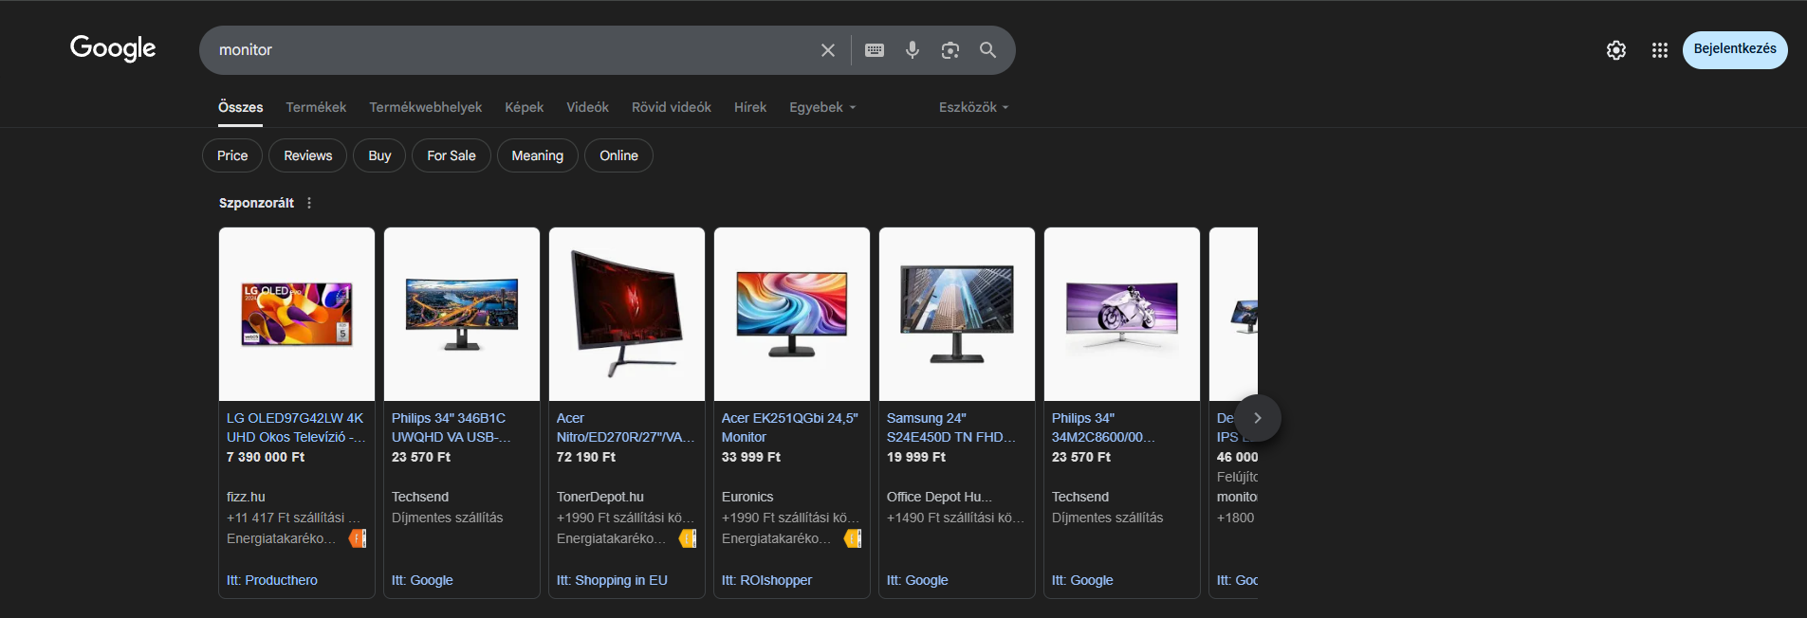Click the Szponzorált label
This screenshot has width=1807, height=618.
(256, 203)
